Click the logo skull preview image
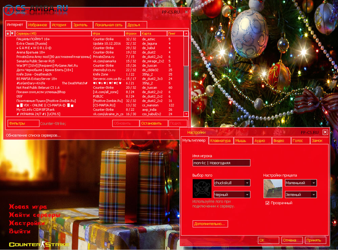 (202, 189)
